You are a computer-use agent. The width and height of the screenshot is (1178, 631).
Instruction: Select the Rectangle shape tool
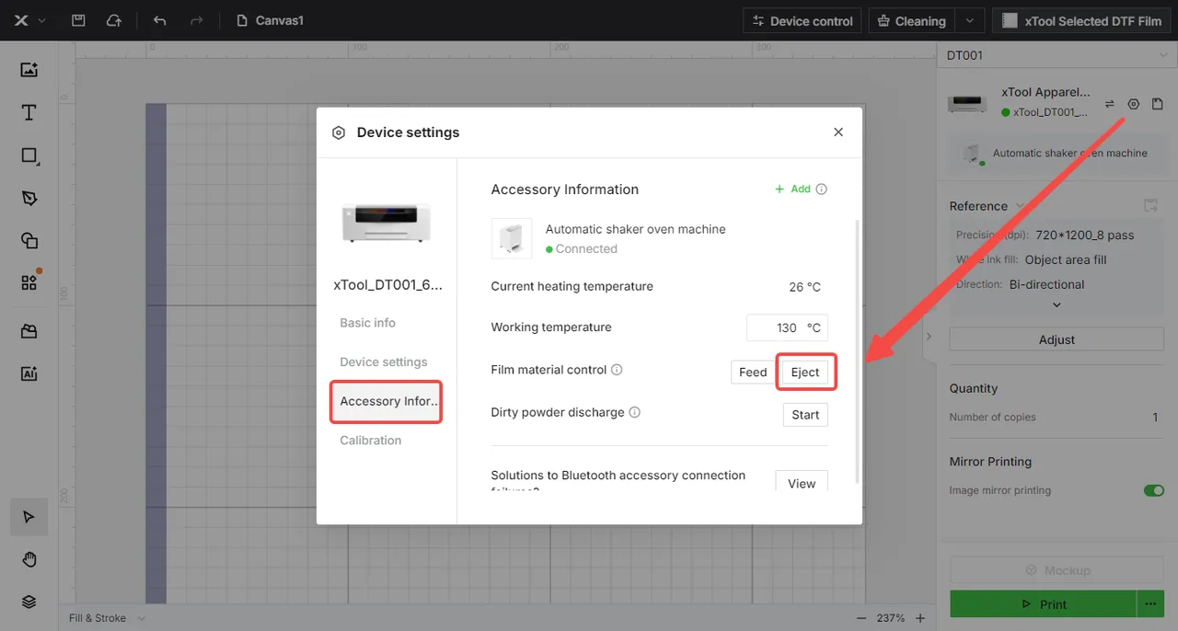(29, 155)
